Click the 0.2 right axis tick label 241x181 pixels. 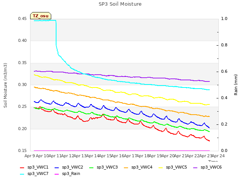(224, 124)
